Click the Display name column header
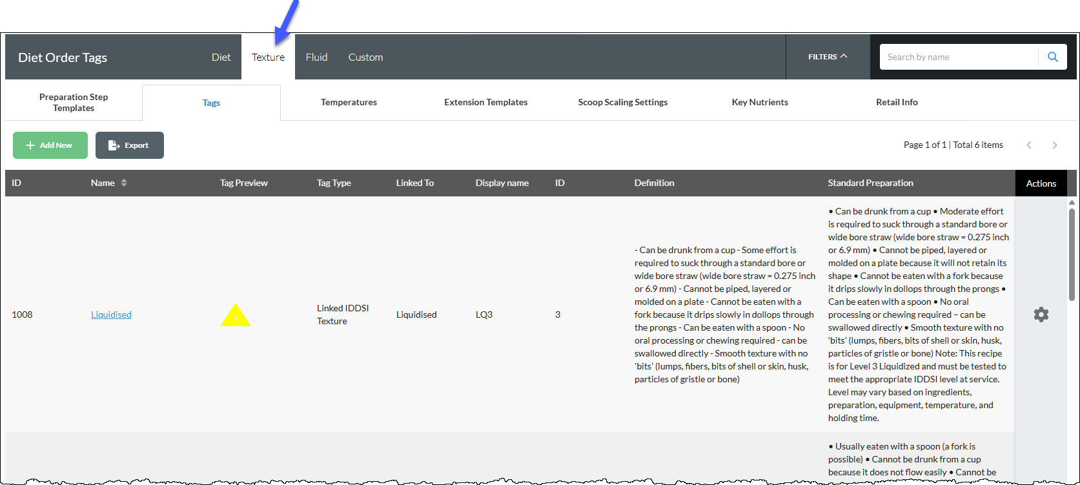This screenshot has width=1080, height=485. [502, 183]
